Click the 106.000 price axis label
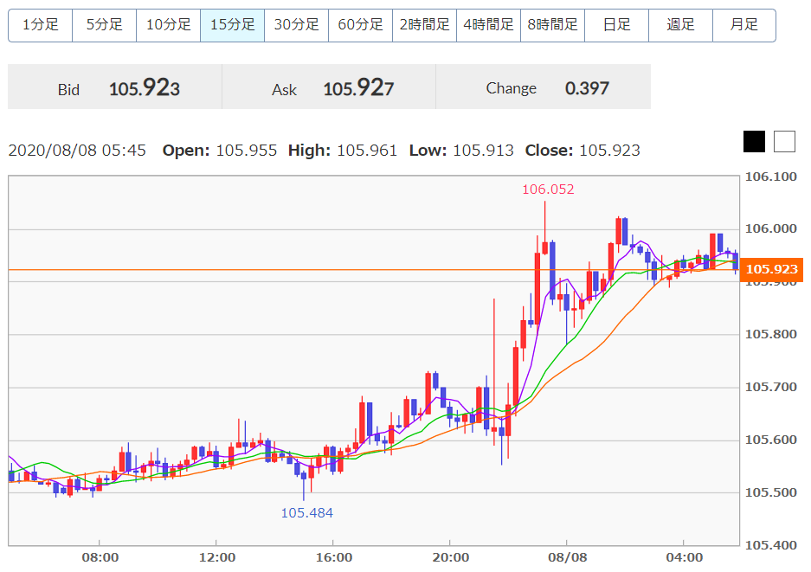Viewport: 811px width, 572px height. coord(770,228)
